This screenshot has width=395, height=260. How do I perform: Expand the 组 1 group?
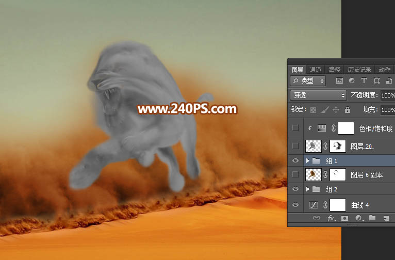pyautogui.click(x=307, y=160)
